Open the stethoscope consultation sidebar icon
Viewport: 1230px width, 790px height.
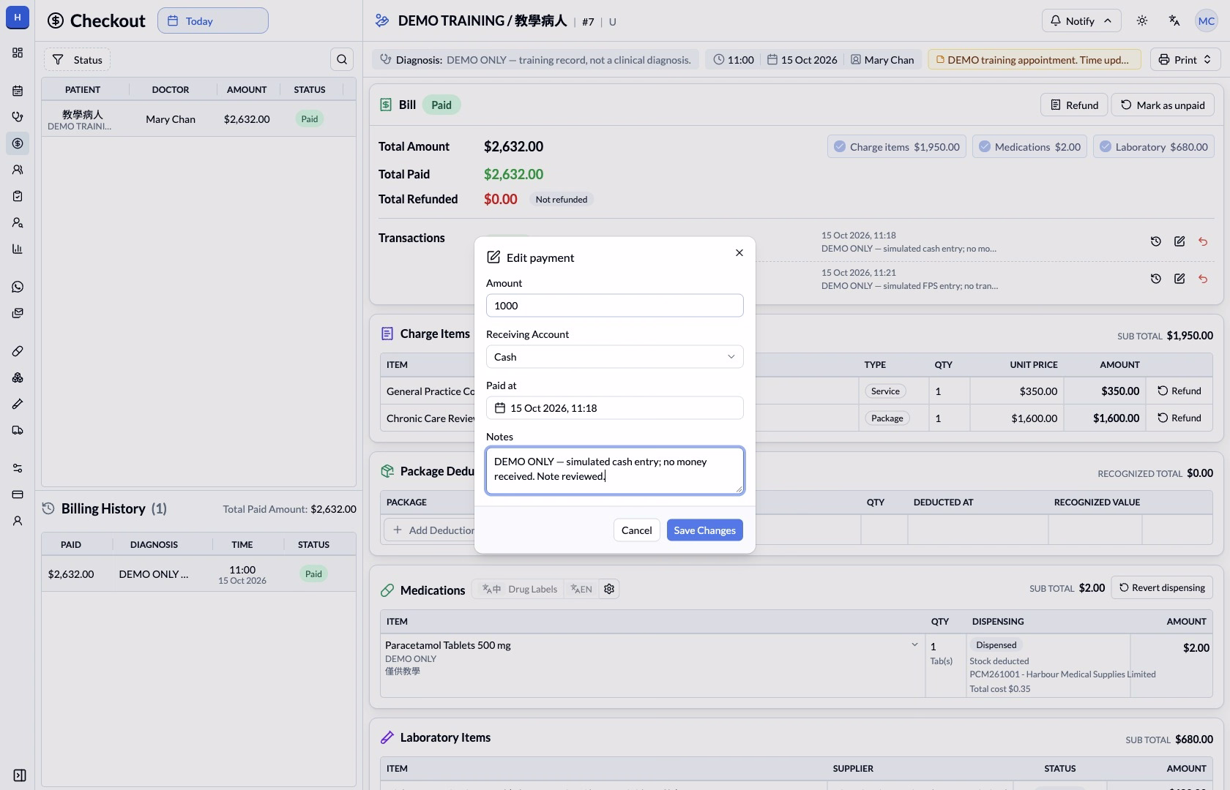[x=18, y=117]
